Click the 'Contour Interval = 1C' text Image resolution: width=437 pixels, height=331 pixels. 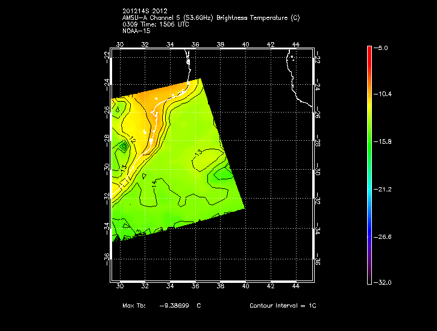(283, 306)
